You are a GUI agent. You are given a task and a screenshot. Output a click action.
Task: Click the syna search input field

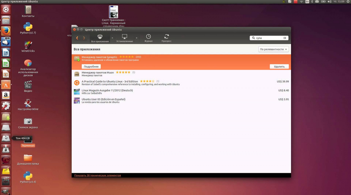pos(269,38)
